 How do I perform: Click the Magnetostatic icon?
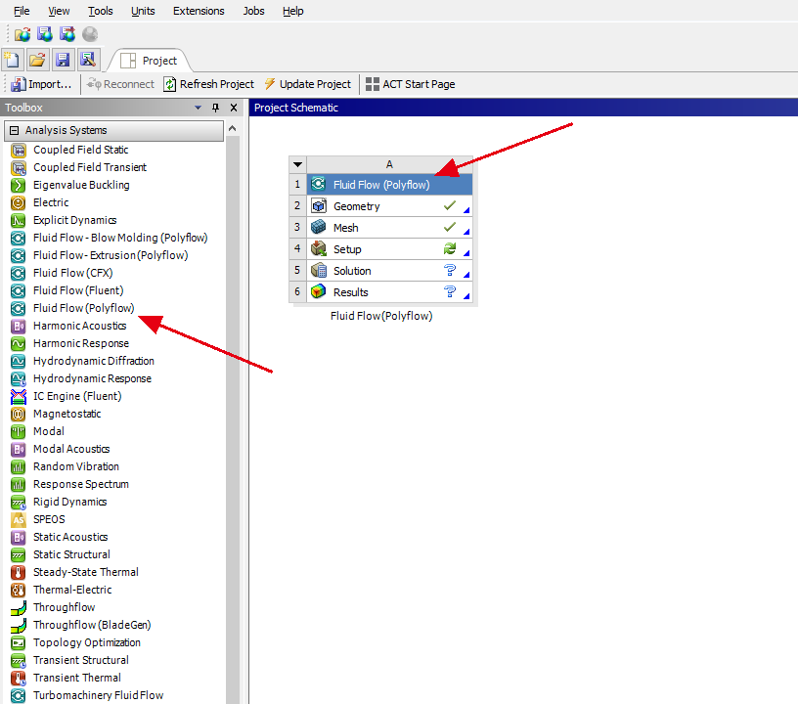click(x=19, y=414)
